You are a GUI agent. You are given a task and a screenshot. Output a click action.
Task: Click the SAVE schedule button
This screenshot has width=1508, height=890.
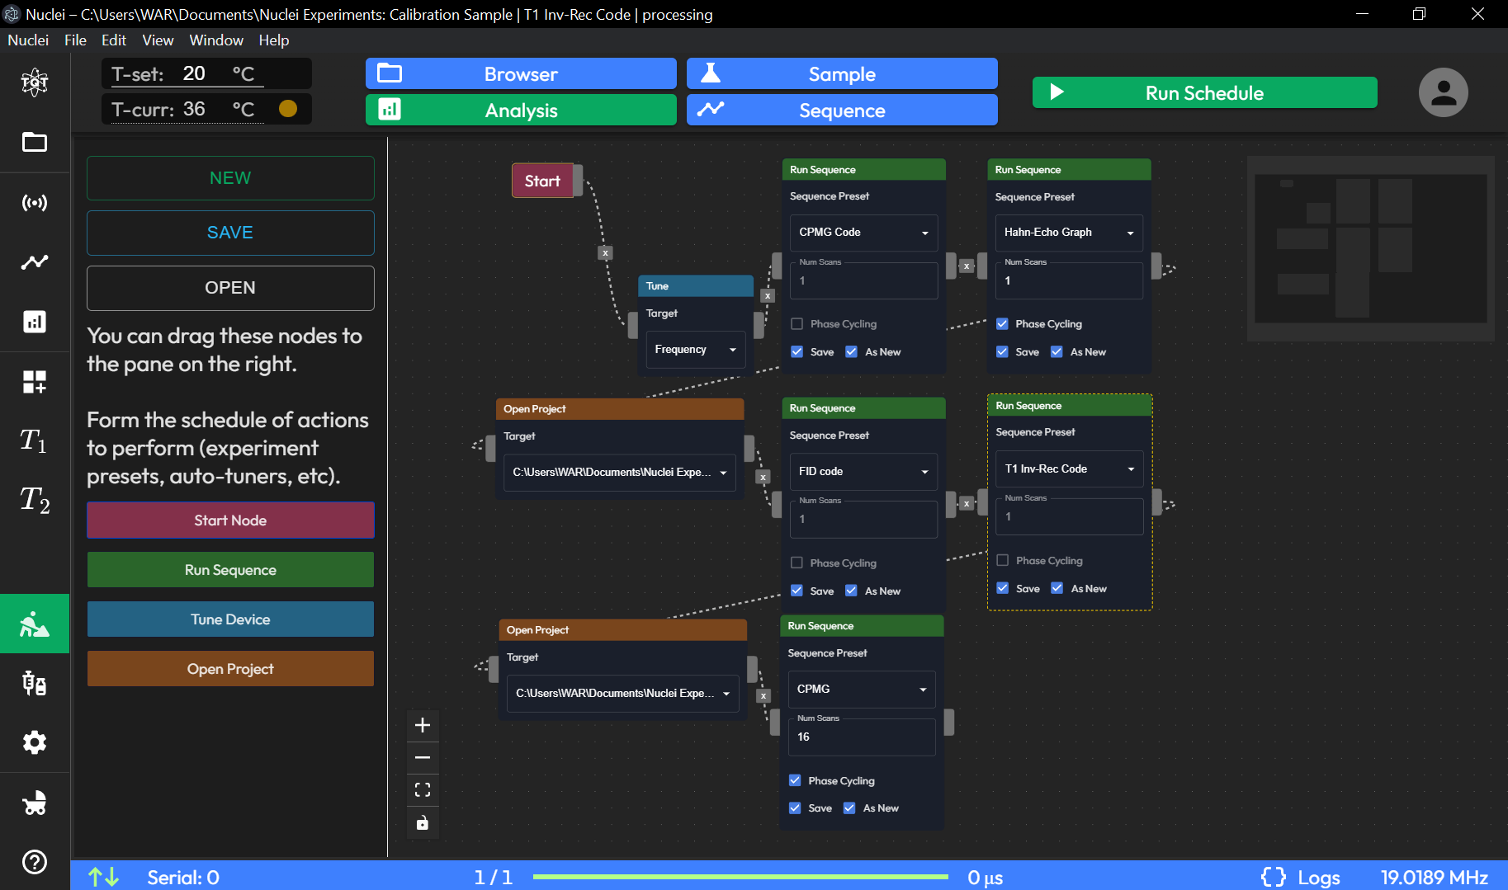point(230,233)
